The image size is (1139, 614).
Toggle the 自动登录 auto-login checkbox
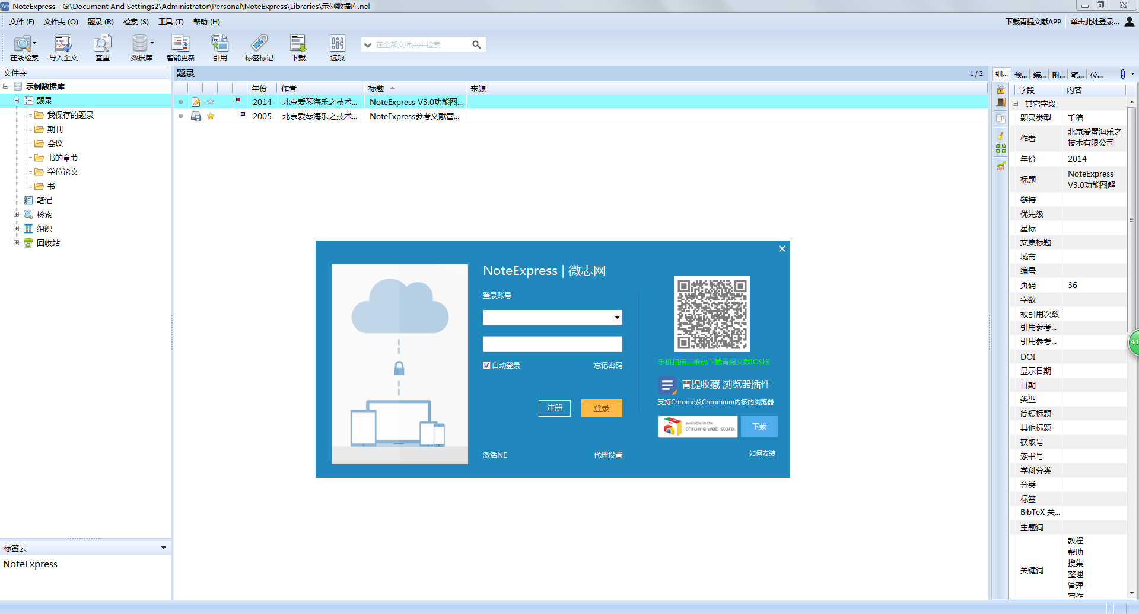click(486, 365)
